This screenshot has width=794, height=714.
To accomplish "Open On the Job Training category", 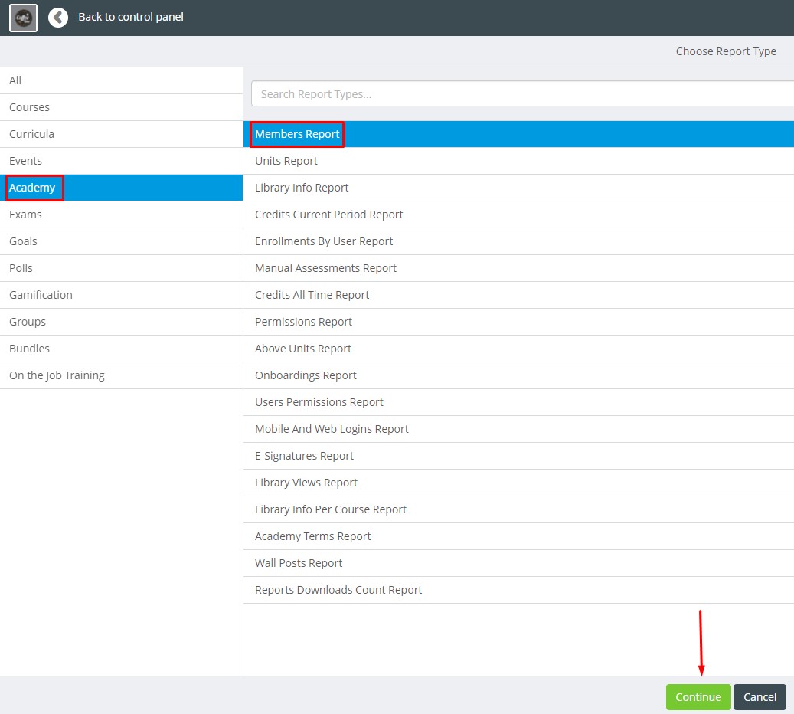I will (x=121, y=375).
